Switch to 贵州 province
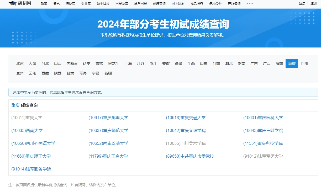The height and width of the screenshot is (192, 321). point(20,73)
